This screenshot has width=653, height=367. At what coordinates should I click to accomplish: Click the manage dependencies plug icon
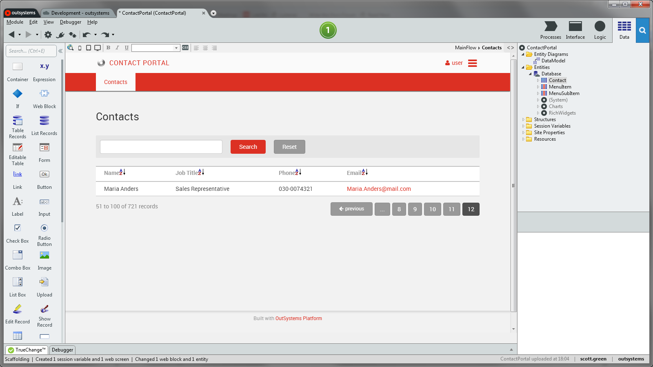point(60,35)
